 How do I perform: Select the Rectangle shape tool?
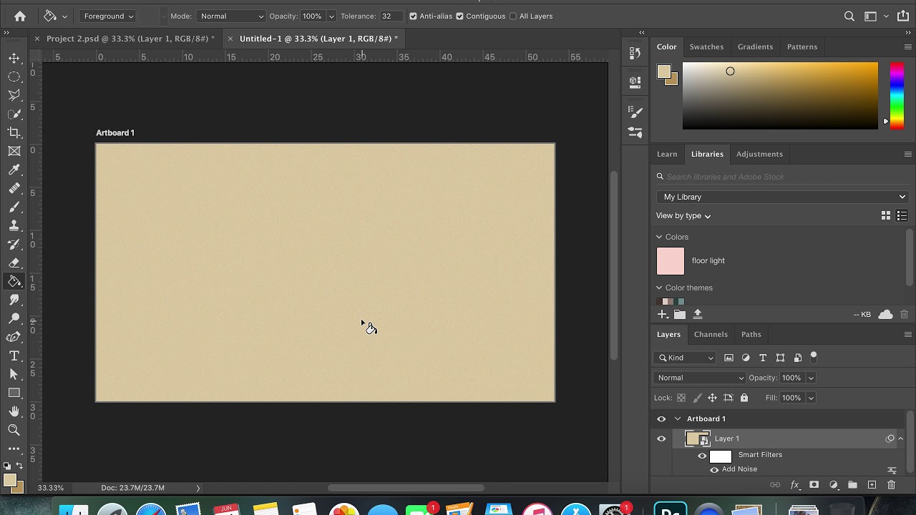14,393
